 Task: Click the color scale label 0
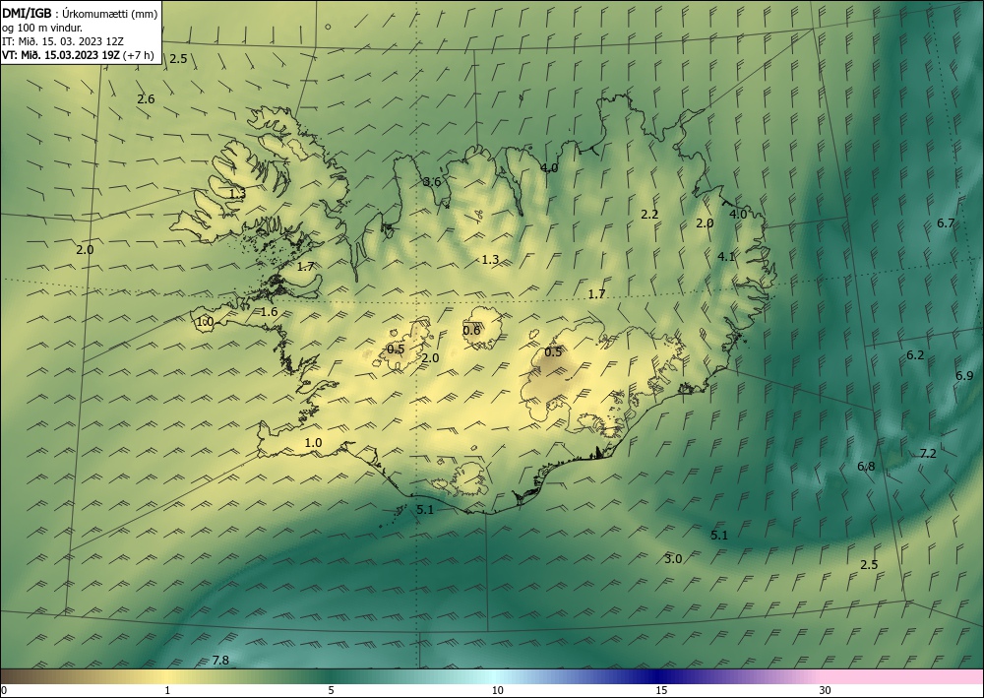[x=4, y=690]
